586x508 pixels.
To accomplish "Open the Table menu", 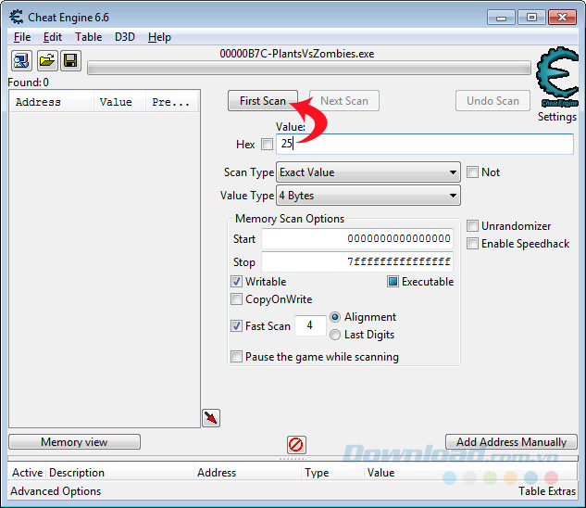I will pyautogui.click(x=89, y=37).
